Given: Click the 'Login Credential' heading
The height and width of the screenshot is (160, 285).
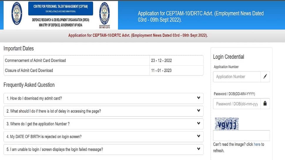Looking at the screenshot, I should [229, 57].
